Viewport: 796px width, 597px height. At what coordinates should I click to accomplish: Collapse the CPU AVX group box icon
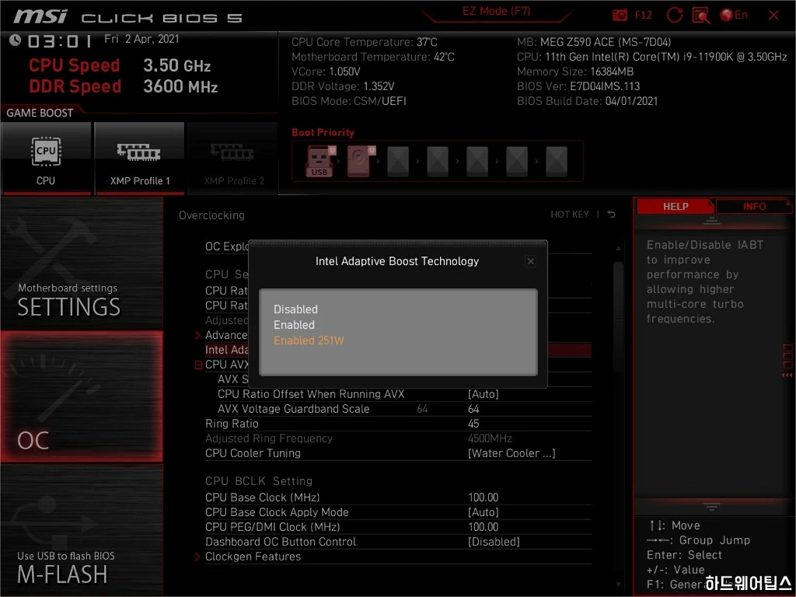198,365
